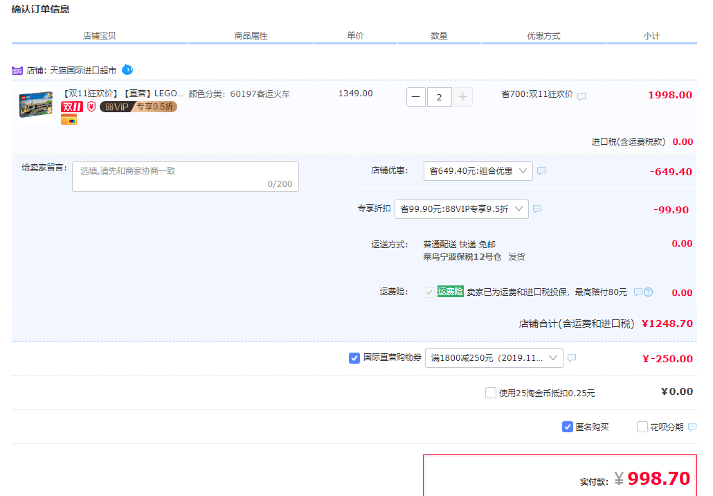Click 普通配送 快递 免邮 shipping text
713x496 pixels.
click(459, 245)
